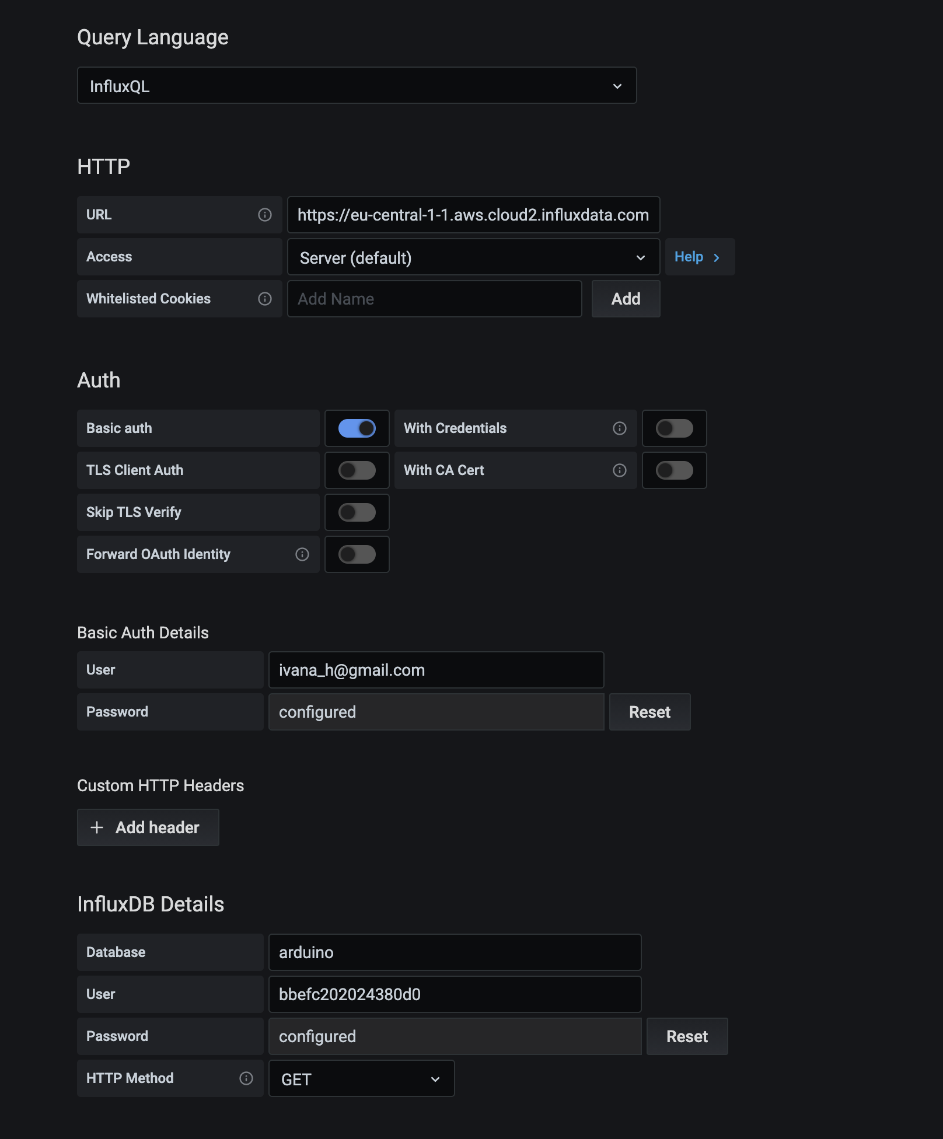Disable the Basic auth toggle

tap(357, 429)
